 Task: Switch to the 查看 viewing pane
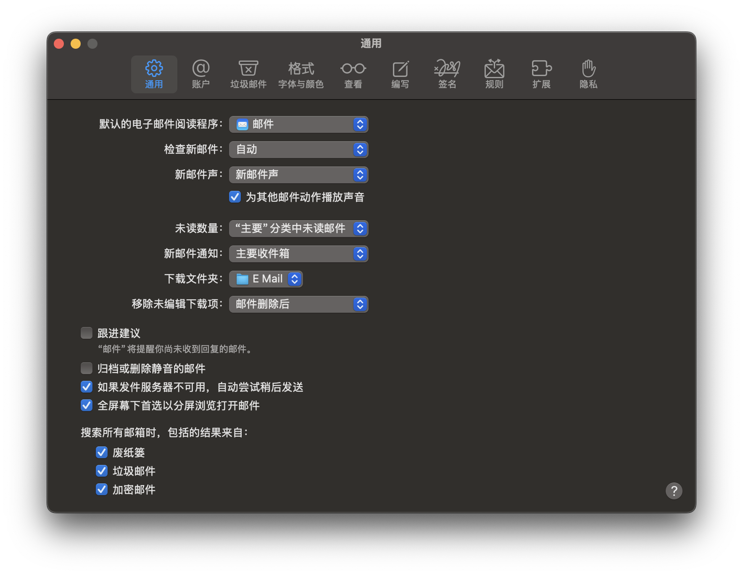pos(353,74)
